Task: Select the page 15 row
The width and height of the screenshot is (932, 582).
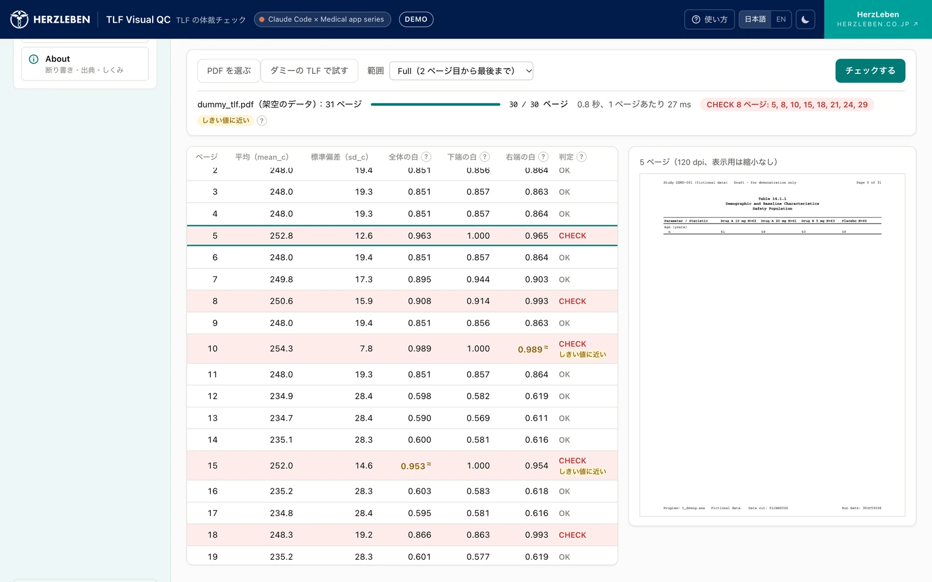Action: [402, 466]
